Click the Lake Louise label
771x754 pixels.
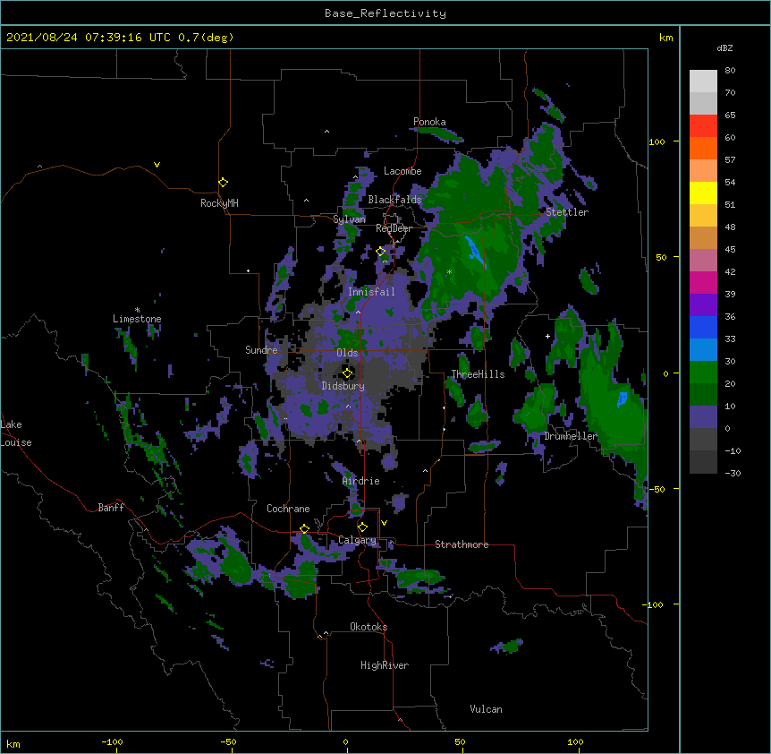coord(16,433)
